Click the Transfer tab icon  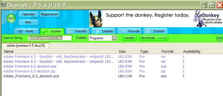tap(70, 31)
